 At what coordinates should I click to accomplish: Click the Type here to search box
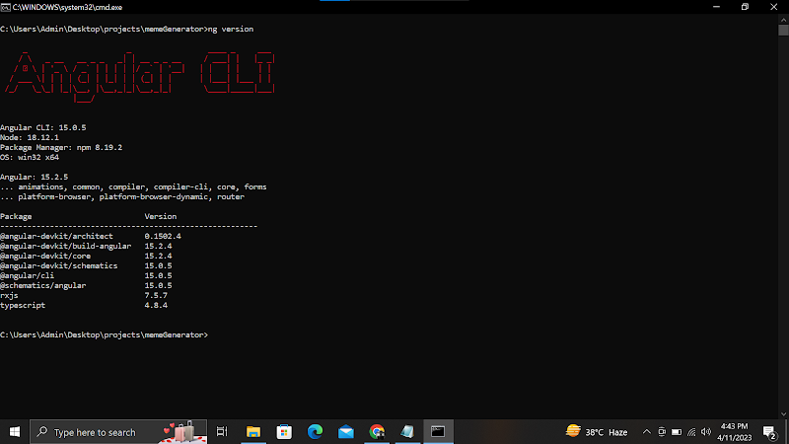pos(118,432)
